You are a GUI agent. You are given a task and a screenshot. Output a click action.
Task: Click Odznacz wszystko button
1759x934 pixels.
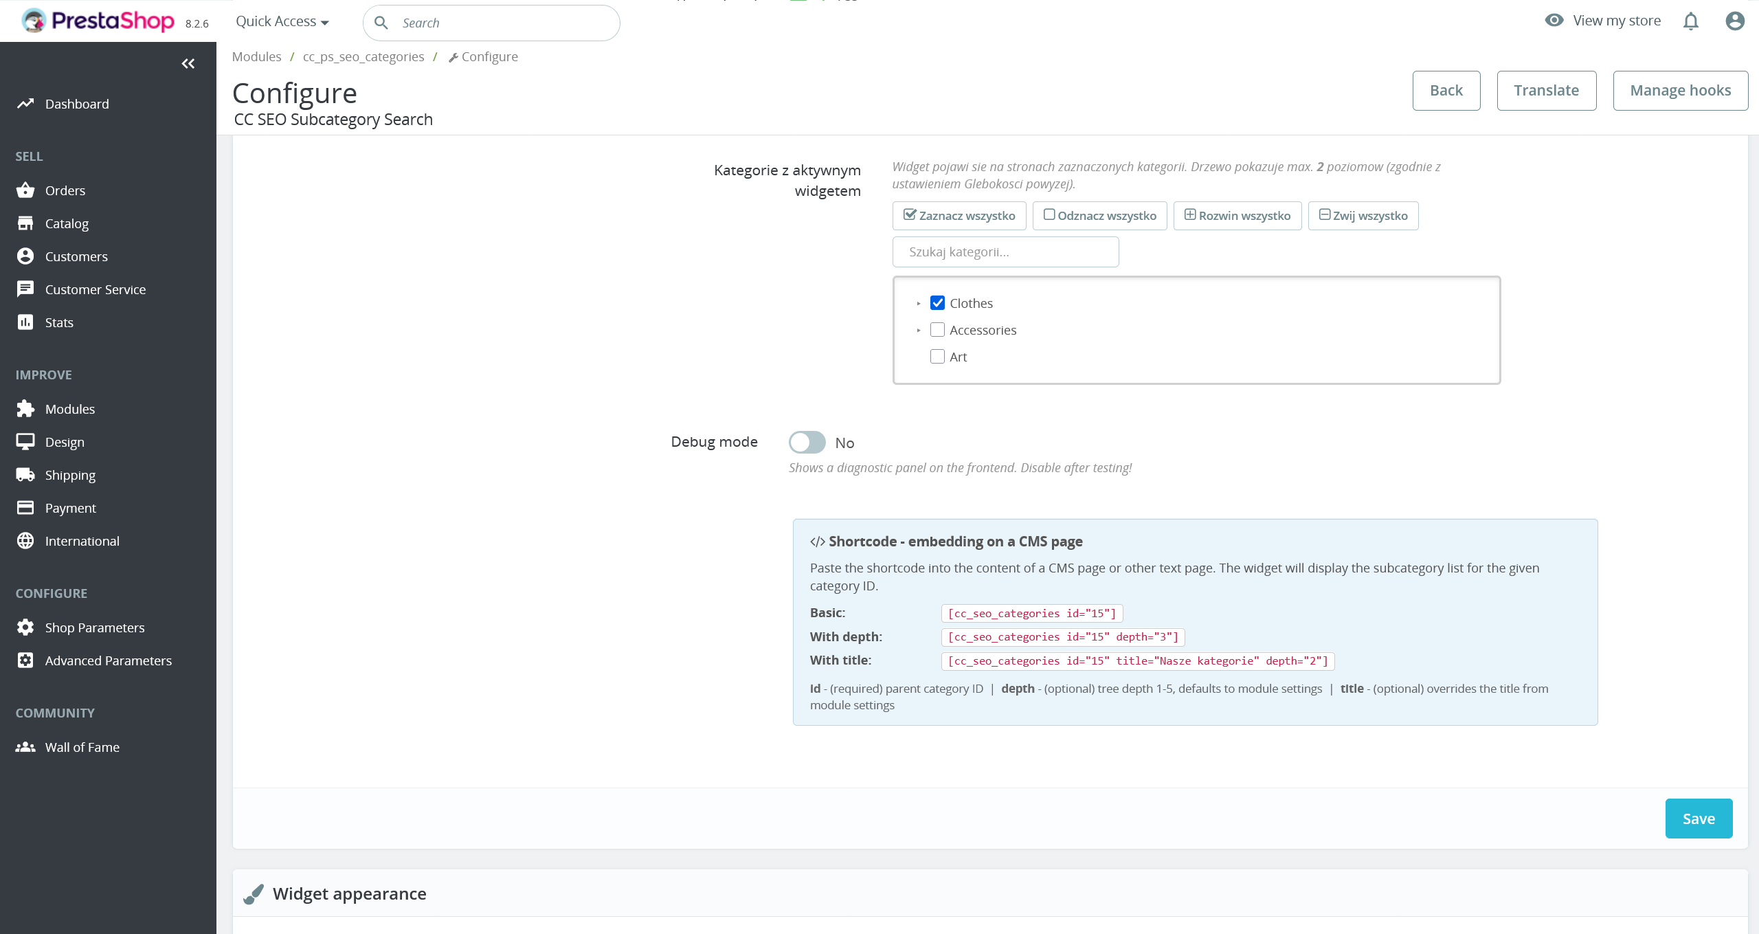(1100, 216)
